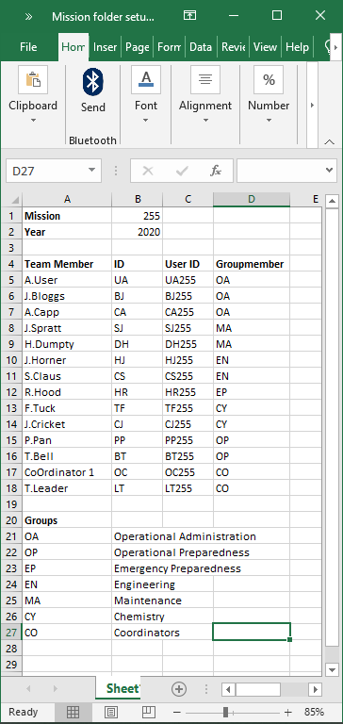Open the Clipboard paste icon group
This screenshot has height=724, width=343.
tap(33, 79)
